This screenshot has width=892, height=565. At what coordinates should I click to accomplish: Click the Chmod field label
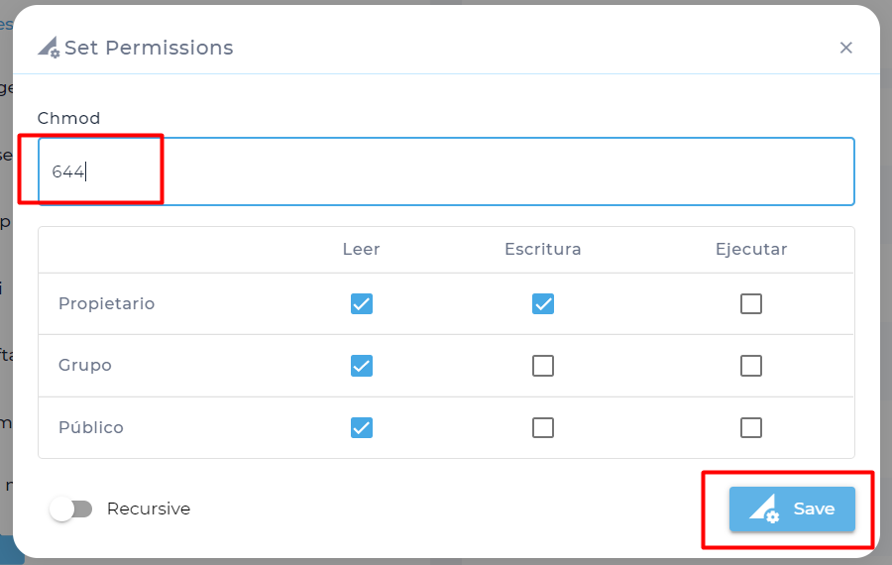[x=68, y=118]
